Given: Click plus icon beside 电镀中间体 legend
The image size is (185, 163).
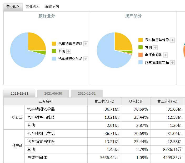Looking at the screenshot, I should 166,55.
